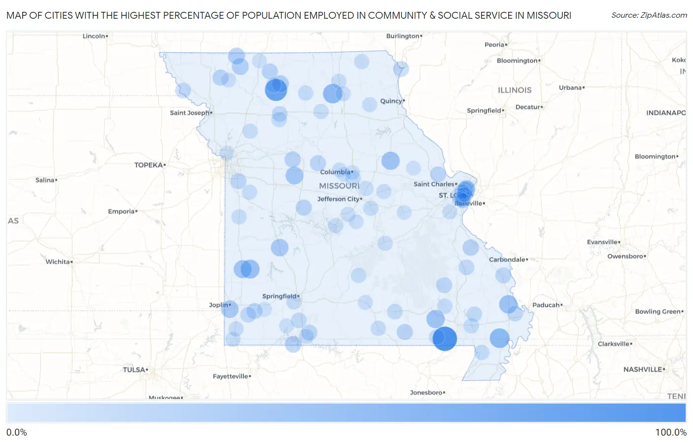Click the Wichita label

[58, 262]
